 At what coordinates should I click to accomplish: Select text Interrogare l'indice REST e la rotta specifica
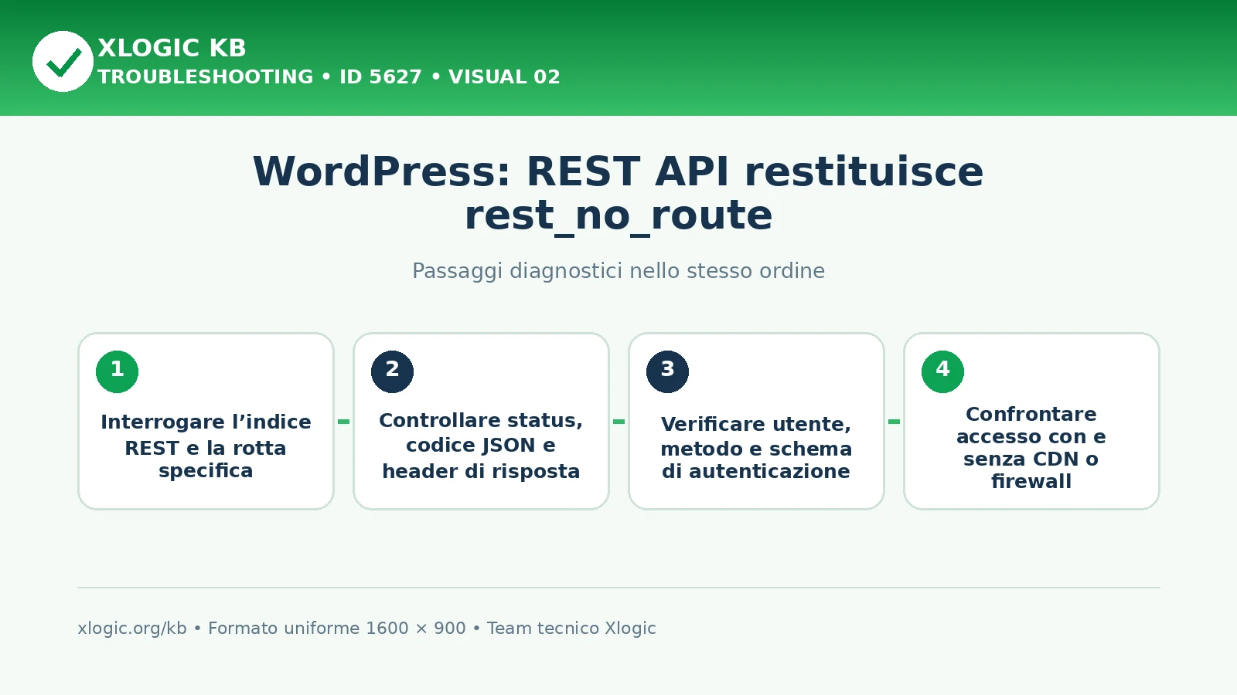206,446
